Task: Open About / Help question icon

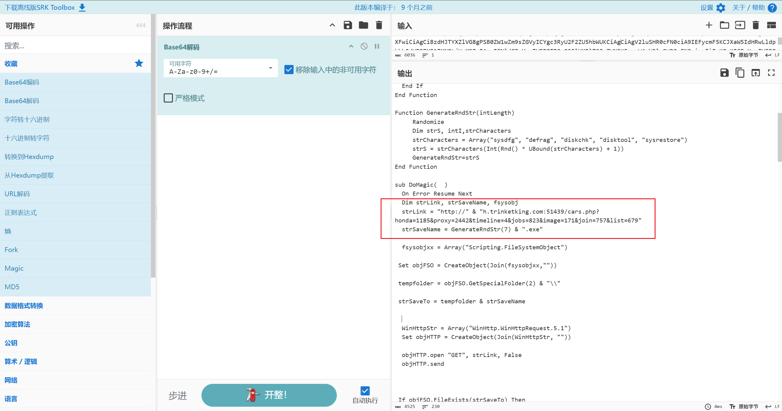Action: click(x=772, y=8)
